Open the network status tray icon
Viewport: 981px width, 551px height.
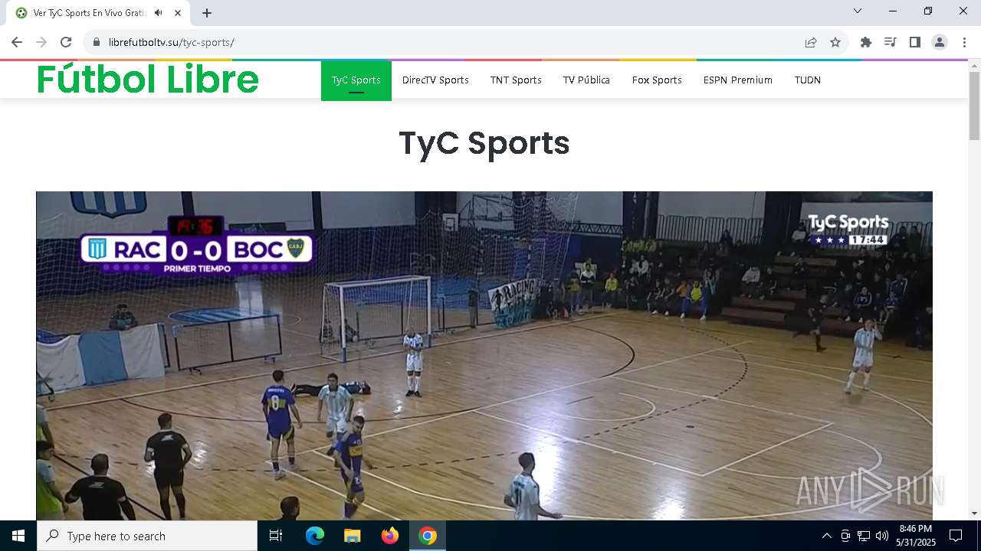tap(864, 536)
